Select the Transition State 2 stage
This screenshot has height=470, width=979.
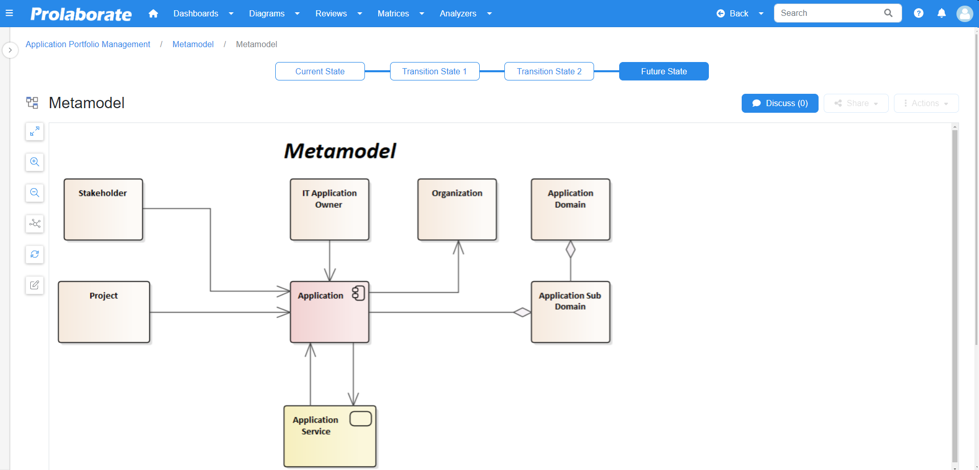pyautogui.click(x=549, y=71)
